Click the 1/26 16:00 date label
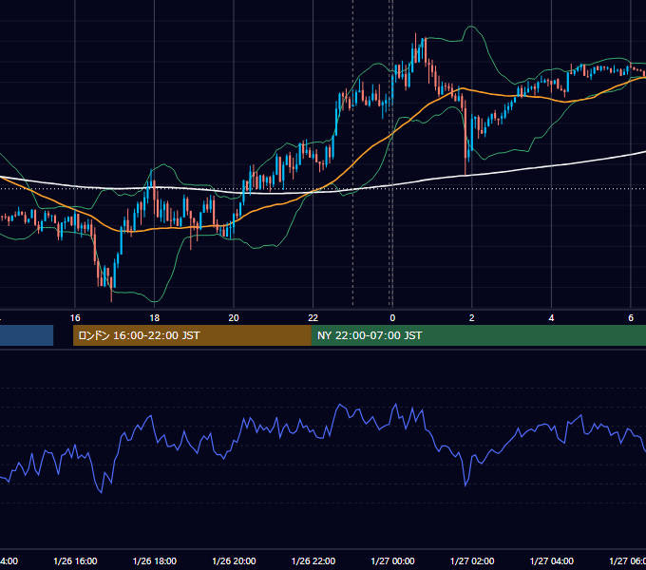Image resolution: width=646 pixels, height=570 pixels. coord(75,560)
